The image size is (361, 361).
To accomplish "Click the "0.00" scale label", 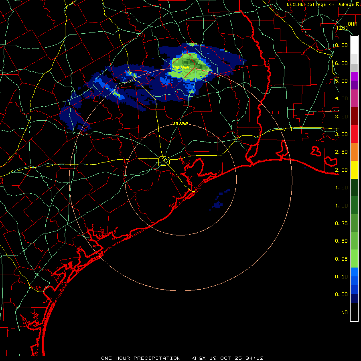I will pyautogui.click(x=341, y=294).
